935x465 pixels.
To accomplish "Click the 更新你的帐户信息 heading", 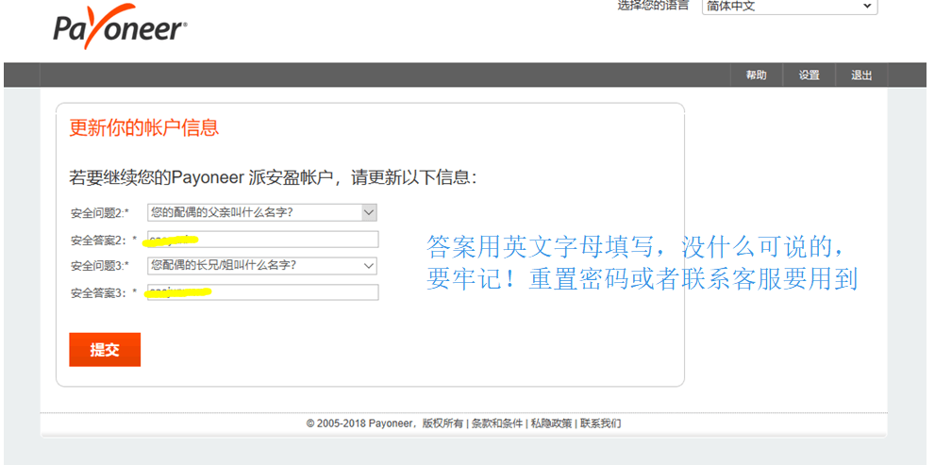I will click(x=144, y=127).
